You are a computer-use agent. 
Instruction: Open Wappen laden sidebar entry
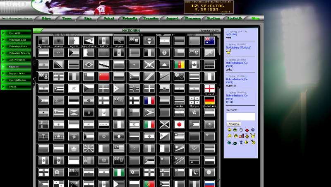click(16, 73)
